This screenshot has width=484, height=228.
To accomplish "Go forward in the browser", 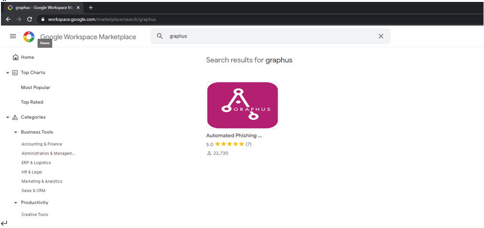I will (19, 19).
